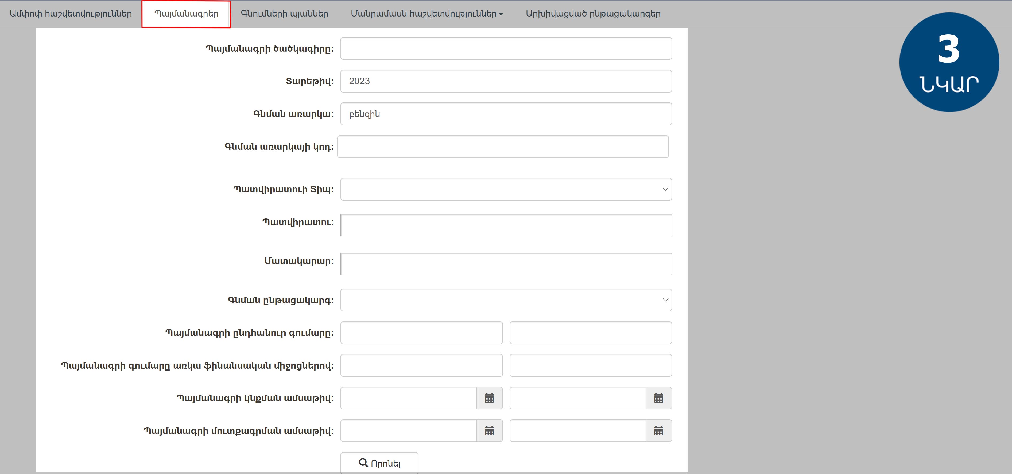The width and height of the screenshot is (1012, 474).
Task: Click second Պայմանագրի ընդհանուր գումարը field
Action: (591, 333)
